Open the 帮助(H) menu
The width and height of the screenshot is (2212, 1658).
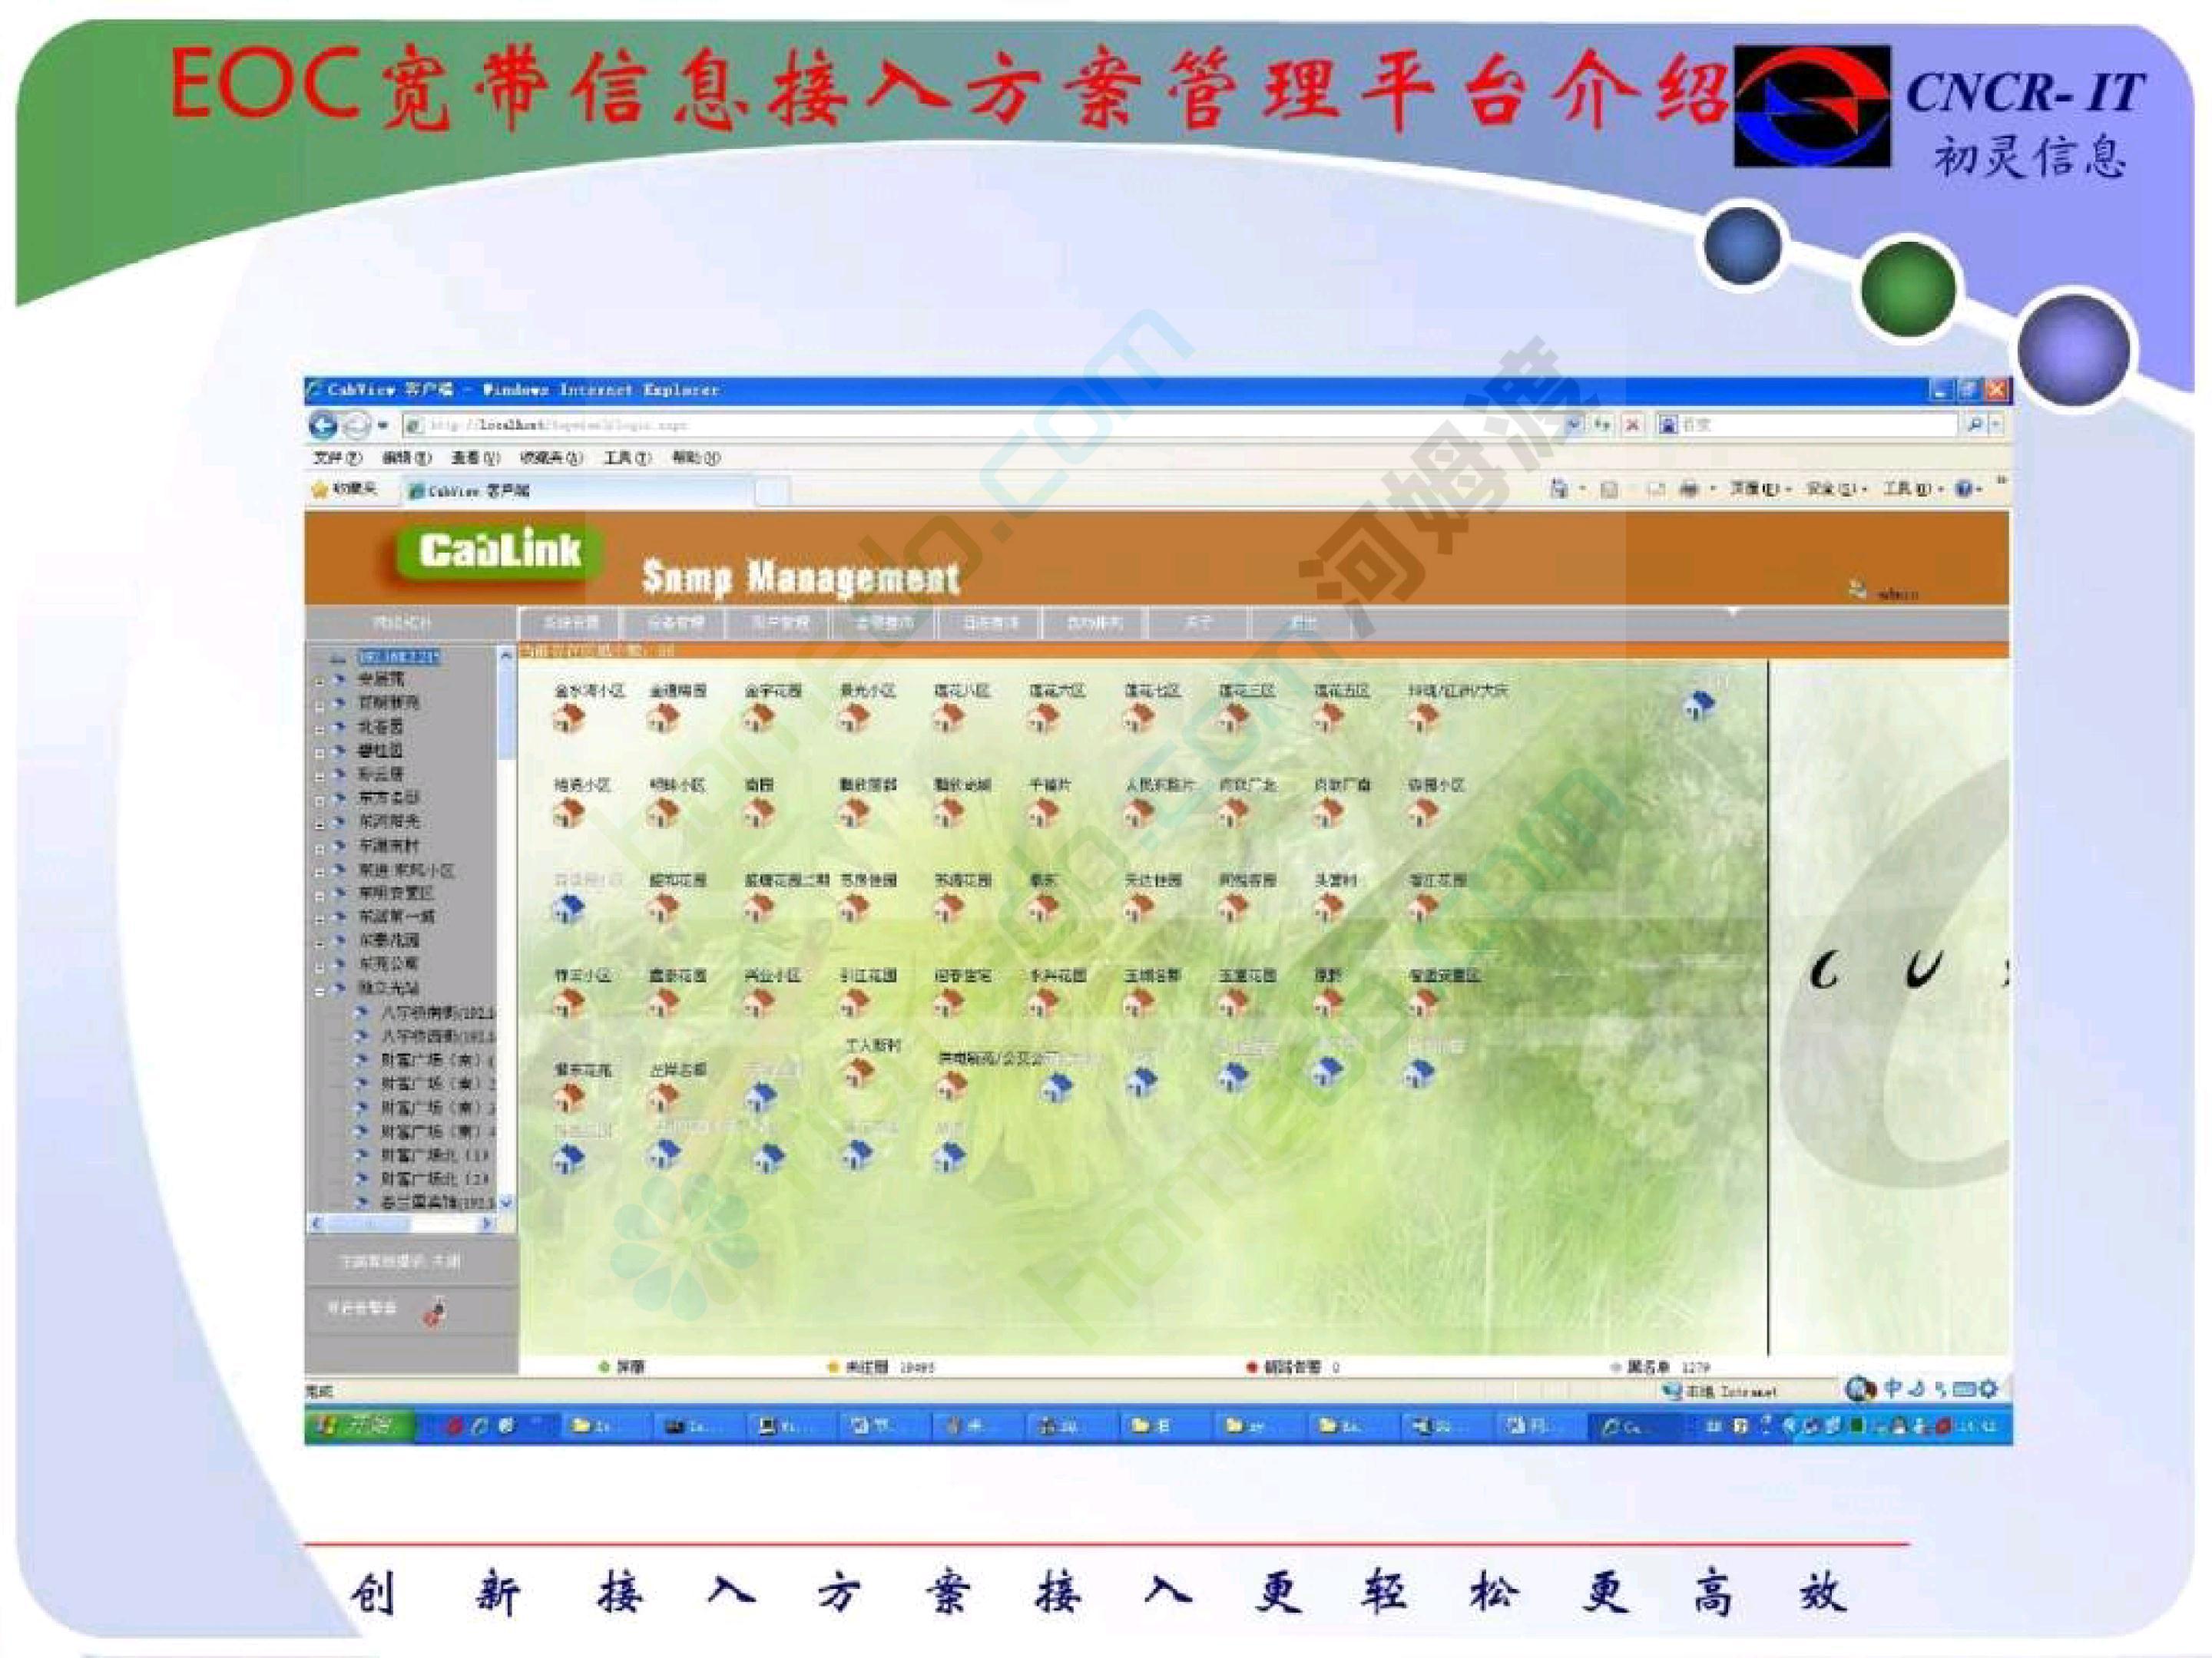(695, 457)
